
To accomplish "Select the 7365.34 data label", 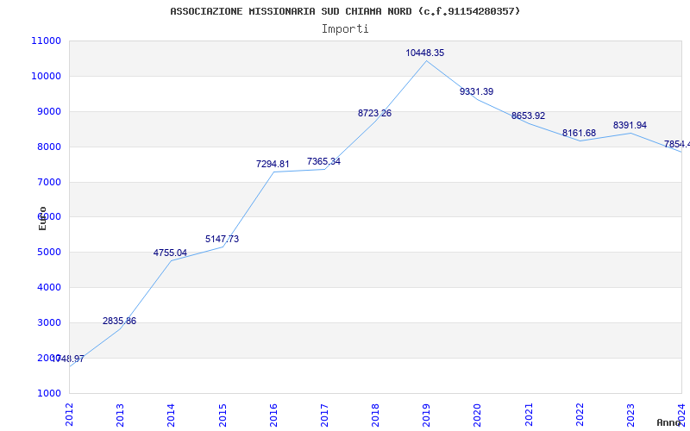I will (324, 161).
